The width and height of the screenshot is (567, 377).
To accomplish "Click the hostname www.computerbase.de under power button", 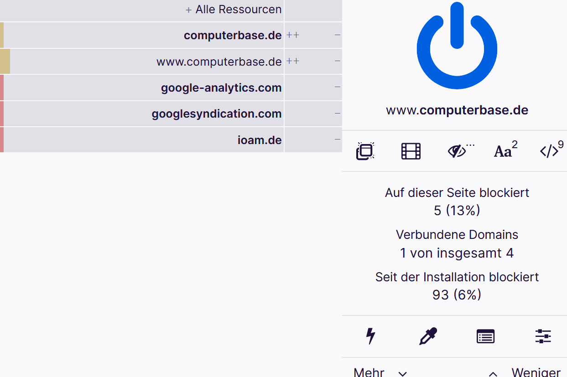I will 457,110.
